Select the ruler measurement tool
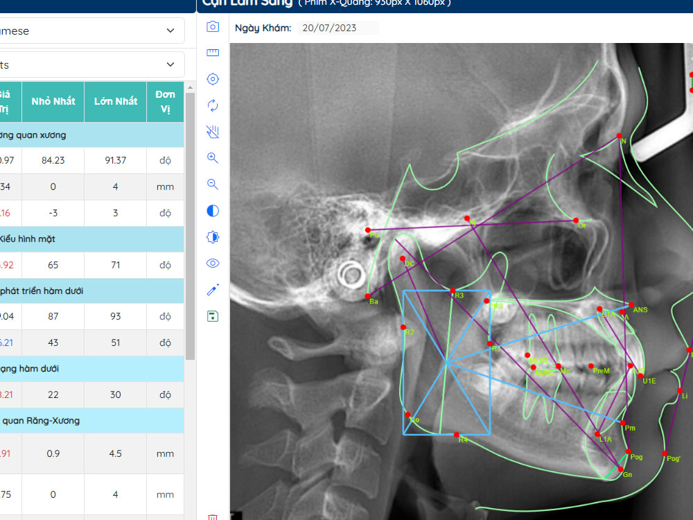The width and height of the screenshot is (693, 520). click(x=213, y=53)
